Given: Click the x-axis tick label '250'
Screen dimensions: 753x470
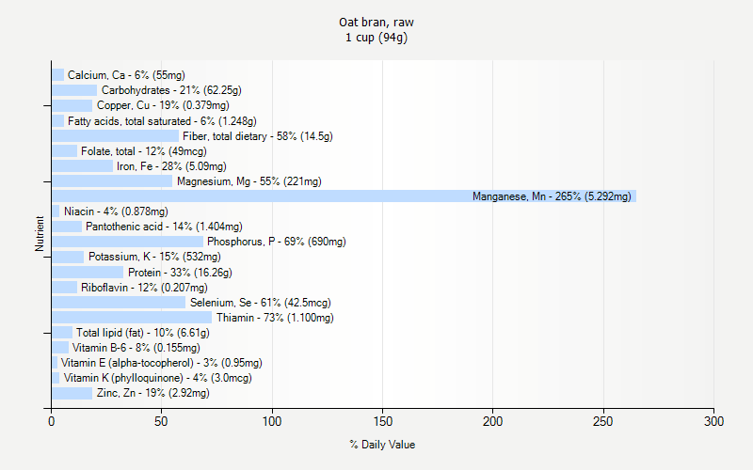Looking at the screenshot, I should pos(603,421).
